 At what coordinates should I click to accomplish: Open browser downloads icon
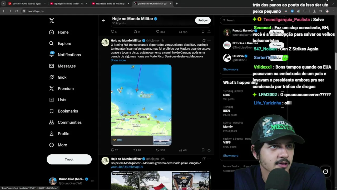(x=314, y=11)
